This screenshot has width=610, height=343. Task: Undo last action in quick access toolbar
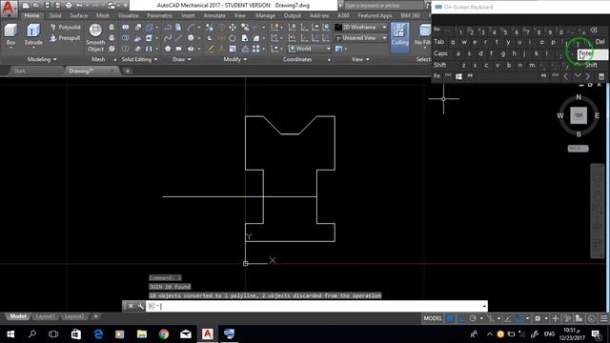79,6
